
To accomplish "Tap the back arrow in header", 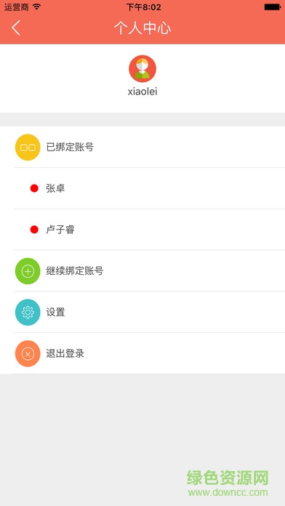I will tap(16, 28).
